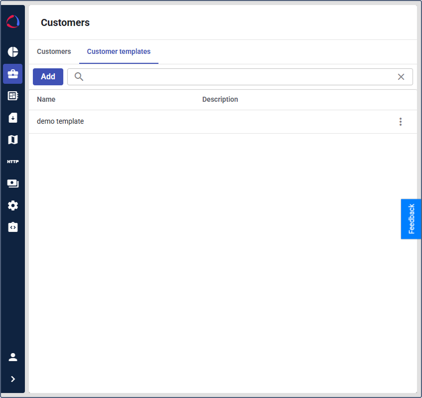This screenshot has width=422, height=398.
Task: Open the map view icon
Action: (12, 140)
